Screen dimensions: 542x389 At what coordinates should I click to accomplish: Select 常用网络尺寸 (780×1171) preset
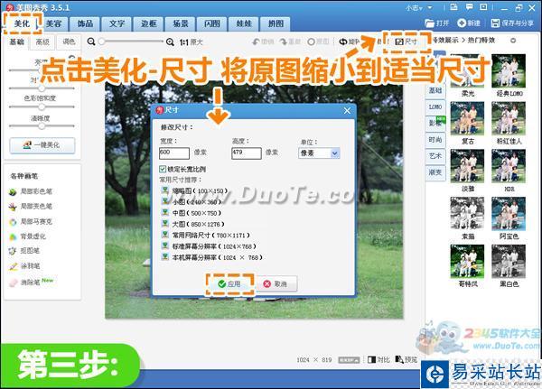click(x=206, y=236)
